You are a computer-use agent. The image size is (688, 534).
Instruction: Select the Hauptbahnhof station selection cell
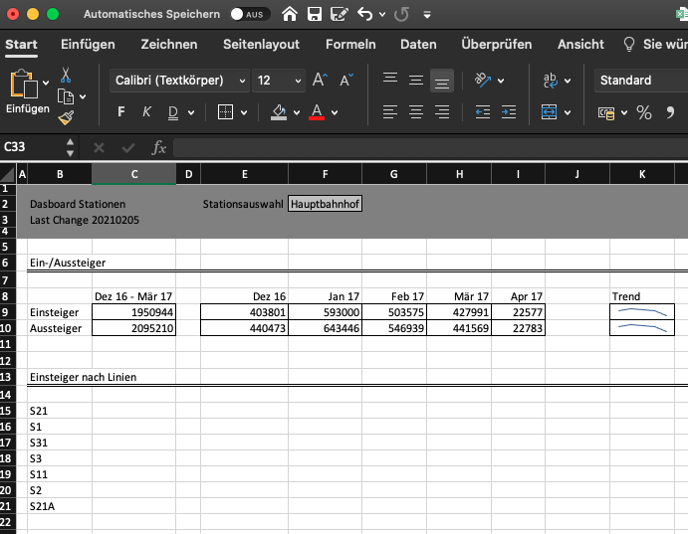[325, 204]
